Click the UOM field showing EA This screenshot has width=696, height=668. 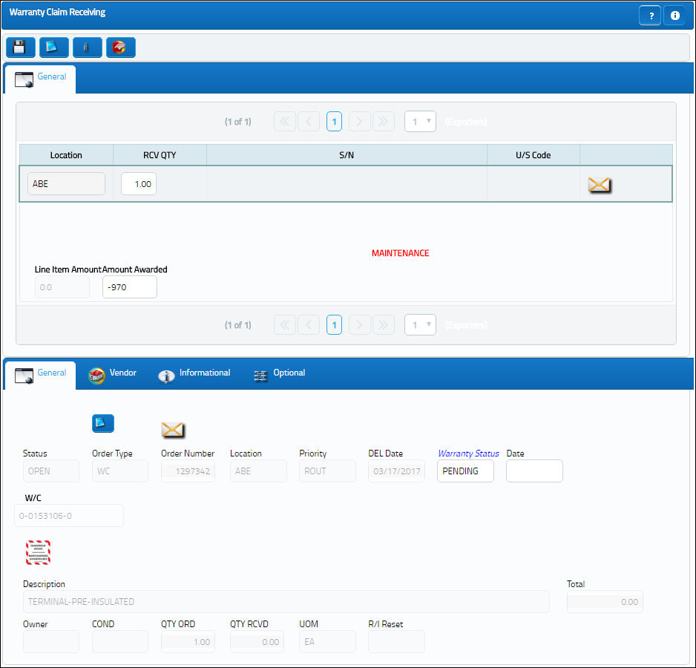point(327,641)
